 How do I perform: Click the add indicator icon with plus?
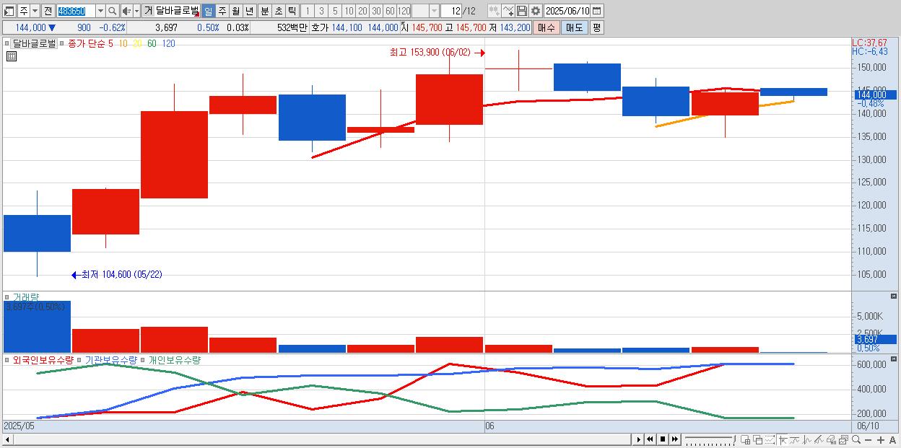[x=494, y=11]
